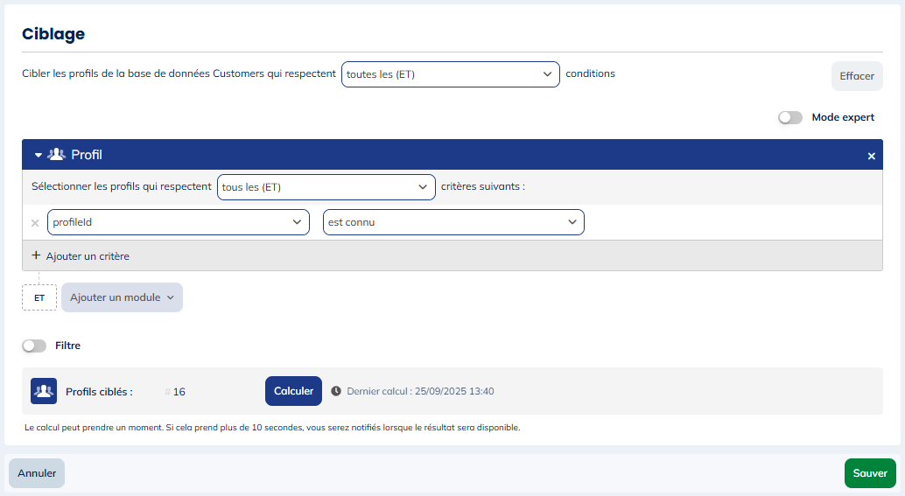The width and height of the screenshot is (905, 496).
Task: Click the Effacer button
Action: point(856,76)
